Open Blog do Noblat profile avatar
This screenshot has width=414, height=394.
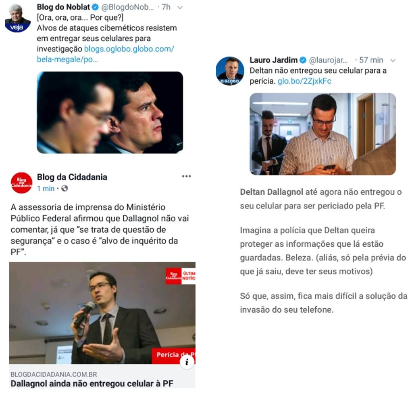pyautogui.click(x=18, y=18)
